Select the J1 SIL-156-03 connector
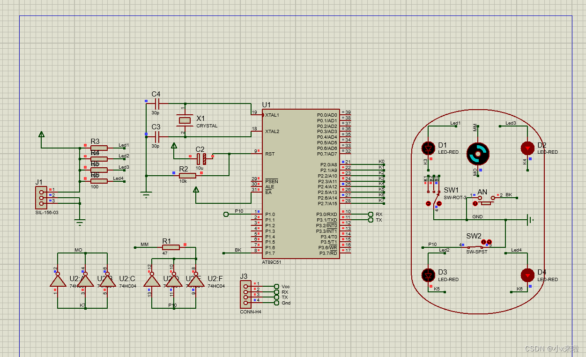This screenshot has height=357, width=586. pyautogui.click(x=42, y=197)
